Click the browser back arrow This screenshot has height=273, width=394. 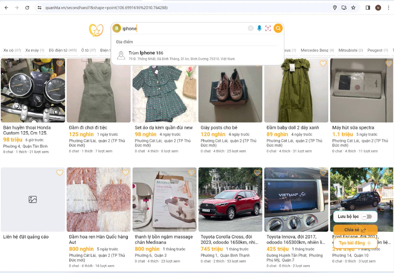(7, 8)
